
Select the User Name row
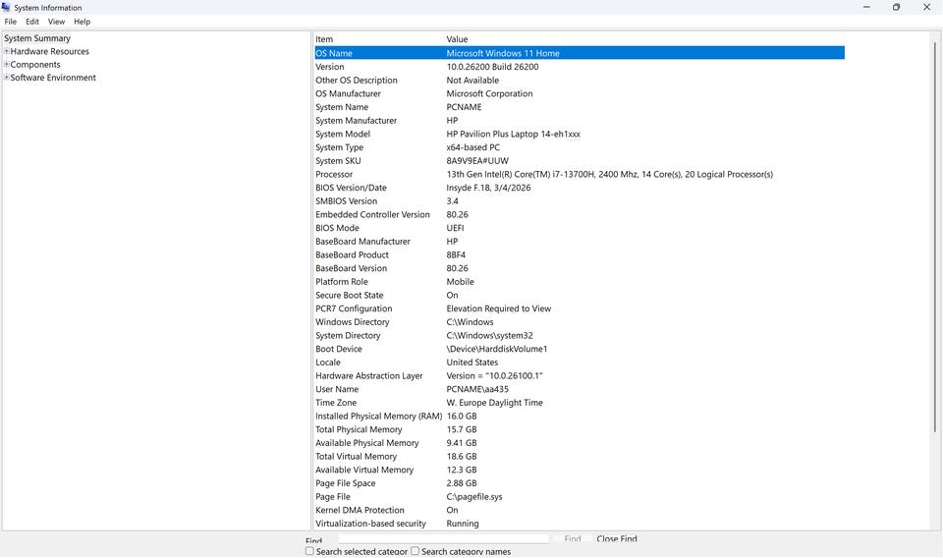tap(580, 389)
